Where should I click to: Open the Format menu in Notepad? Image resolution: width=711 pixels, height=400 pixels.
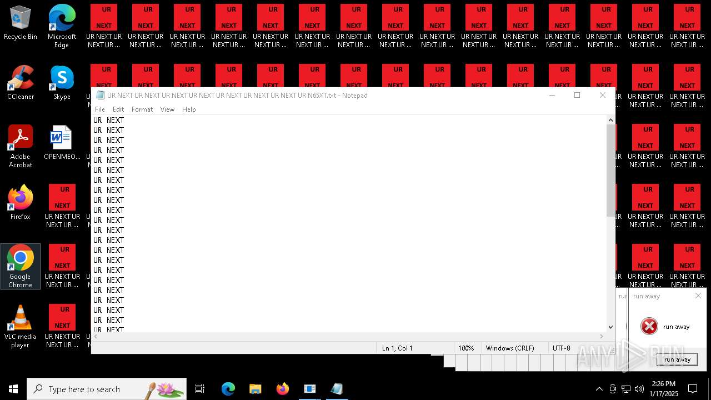coord(142,109)
